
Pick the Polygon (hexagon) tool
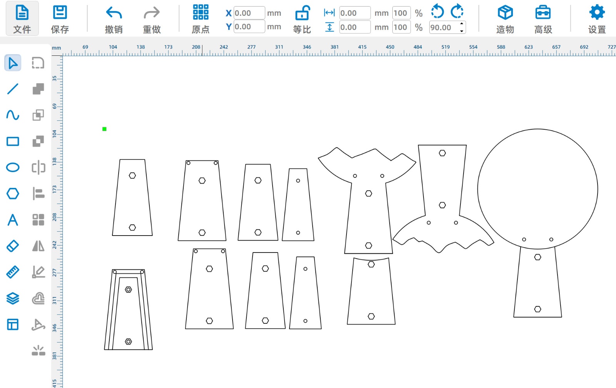coord(13,193)
